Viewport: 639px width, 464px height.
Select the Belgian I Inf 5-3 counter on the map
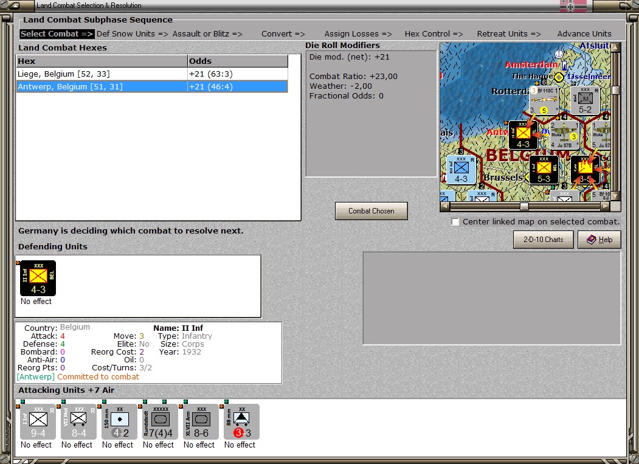tap(544, 170)
